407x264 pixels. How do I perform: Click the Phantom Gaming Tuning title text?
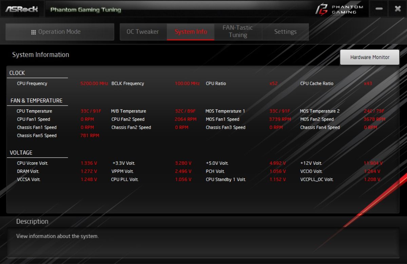[x=86, y=9]
